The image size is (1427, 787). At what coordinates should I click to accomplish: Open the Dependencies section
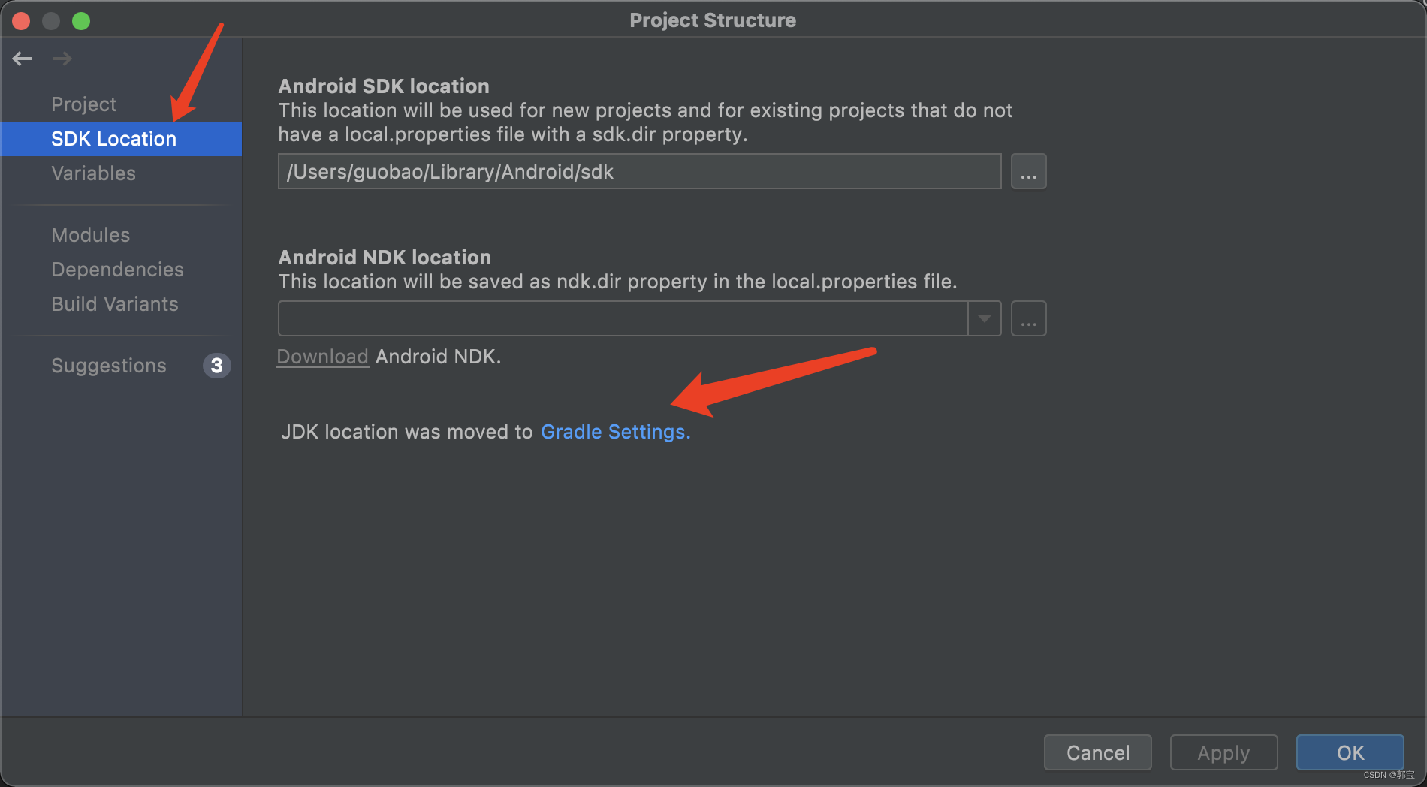pos(117,269)
